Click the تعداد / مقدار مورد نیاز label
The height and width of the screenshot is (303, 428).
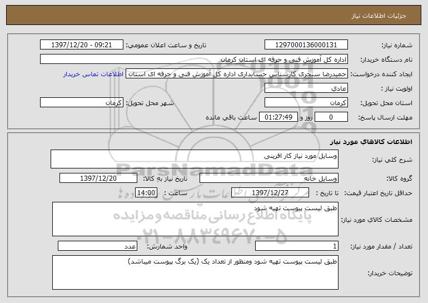click(x=381, y=246)
